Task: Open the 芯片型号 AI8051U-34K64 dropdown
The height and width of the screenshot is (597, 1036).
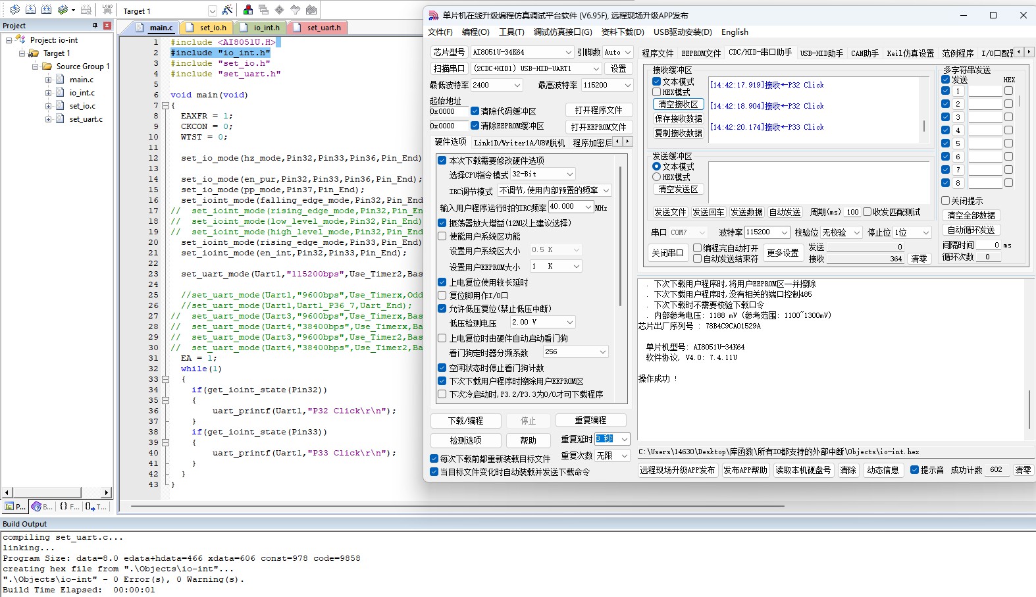Action: (x=568, y=52)
